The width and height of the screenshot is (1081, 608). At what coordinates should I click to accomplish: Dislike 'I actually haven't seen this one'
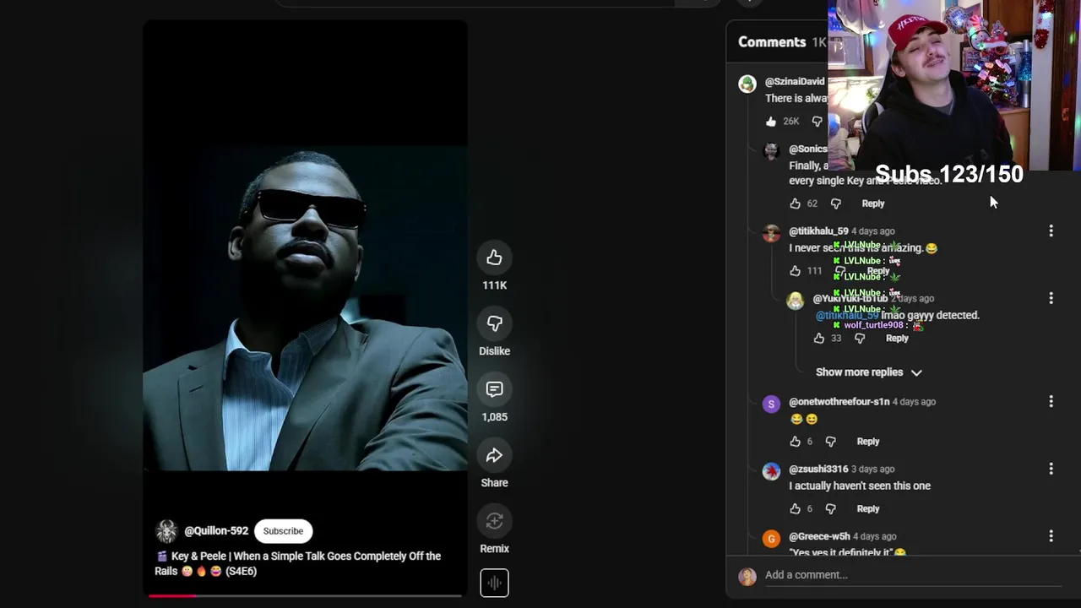click(x=830, y=509)
